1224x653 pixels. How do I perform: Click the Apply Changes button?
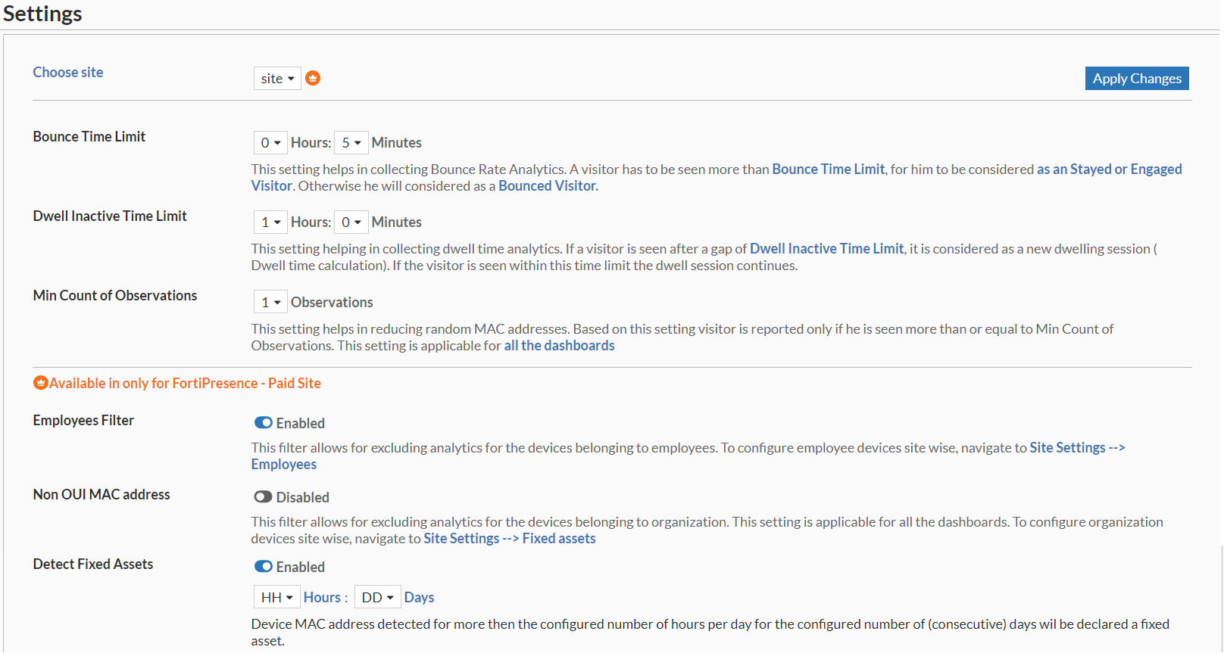(1136, 79)
